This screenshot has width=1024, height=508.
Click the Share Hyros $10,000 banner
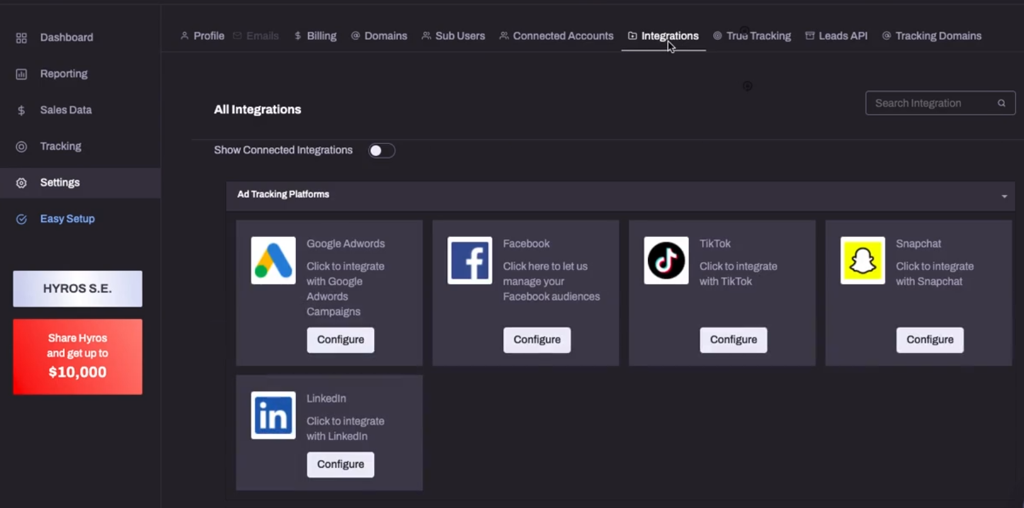point(77,357)
